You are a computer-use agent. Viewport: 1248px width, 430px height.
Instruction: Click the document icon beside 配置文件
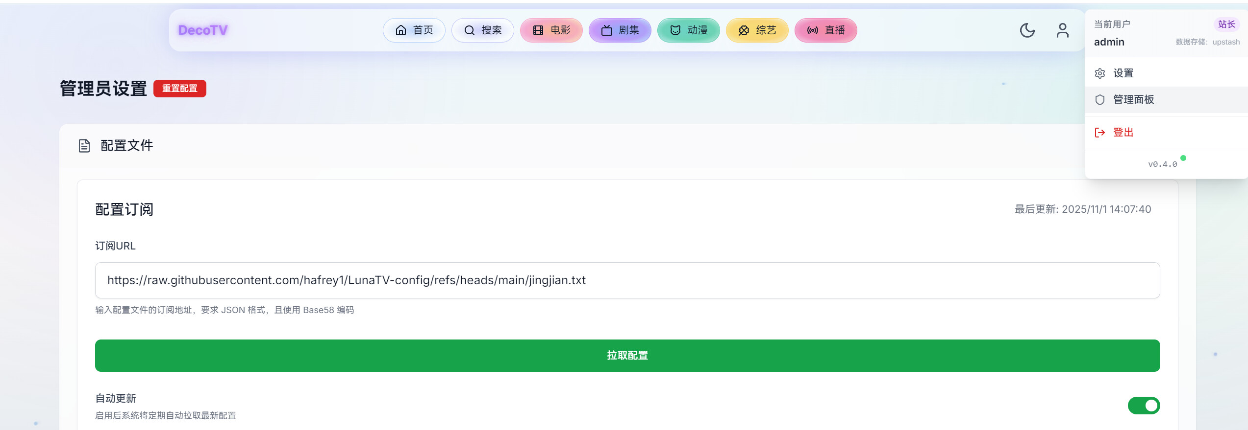pyautogui.click(x=84, y=146)
